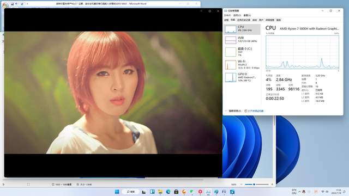Click the Save icon in Word's quick access toolbar
349x196 pixels.
[x=12, y=4]
